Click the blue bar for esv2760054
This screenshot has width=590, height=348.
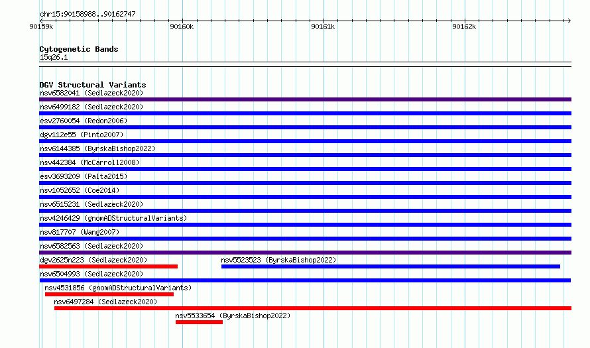click(305, 127)
